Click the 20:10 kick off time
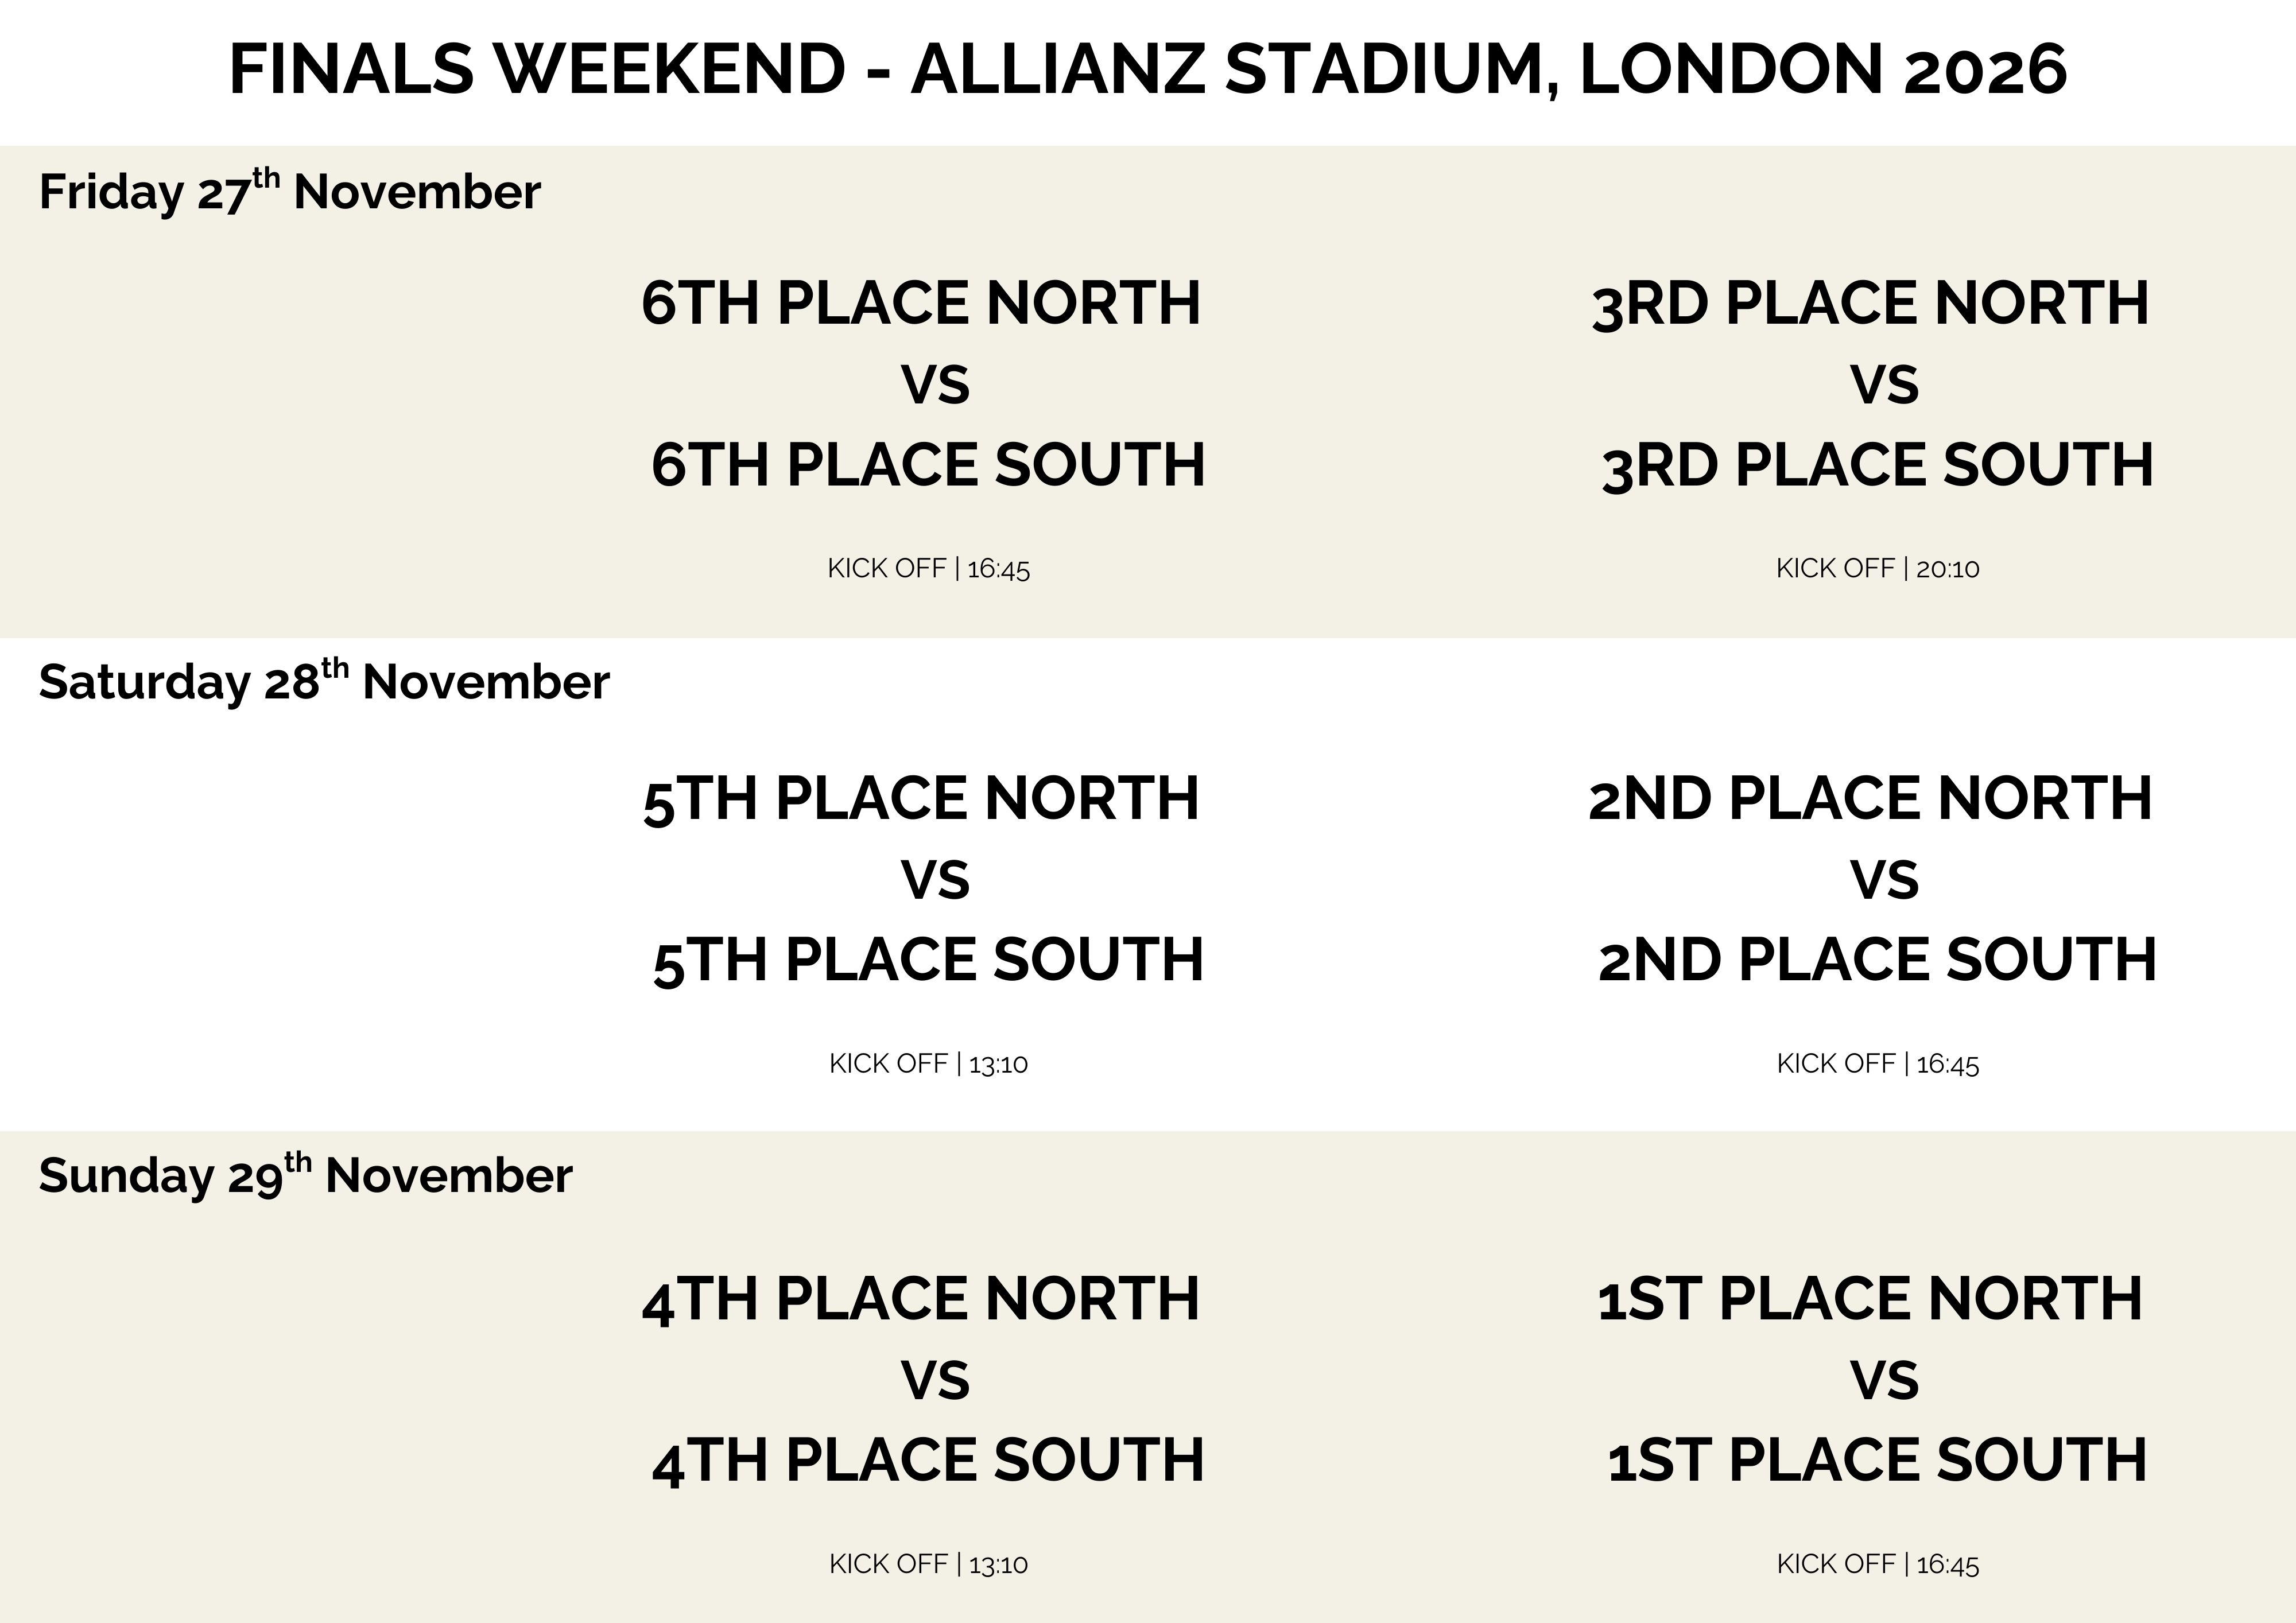2296x1623 pixels. [x=1947, y=569]
